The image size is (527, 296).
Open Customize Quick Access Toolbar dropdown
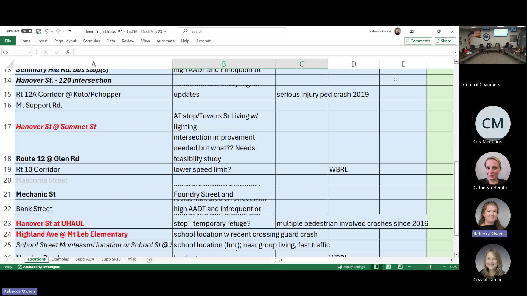click(70, 31)
